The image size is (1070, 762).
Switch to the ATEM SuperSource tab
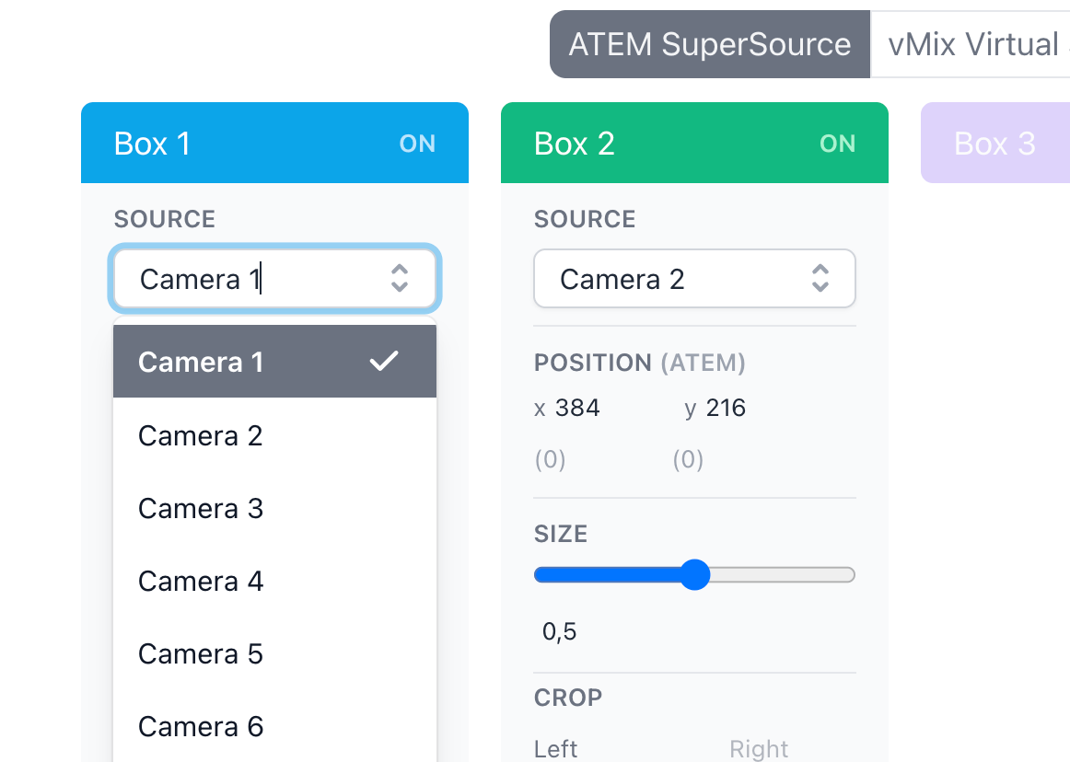710,44
